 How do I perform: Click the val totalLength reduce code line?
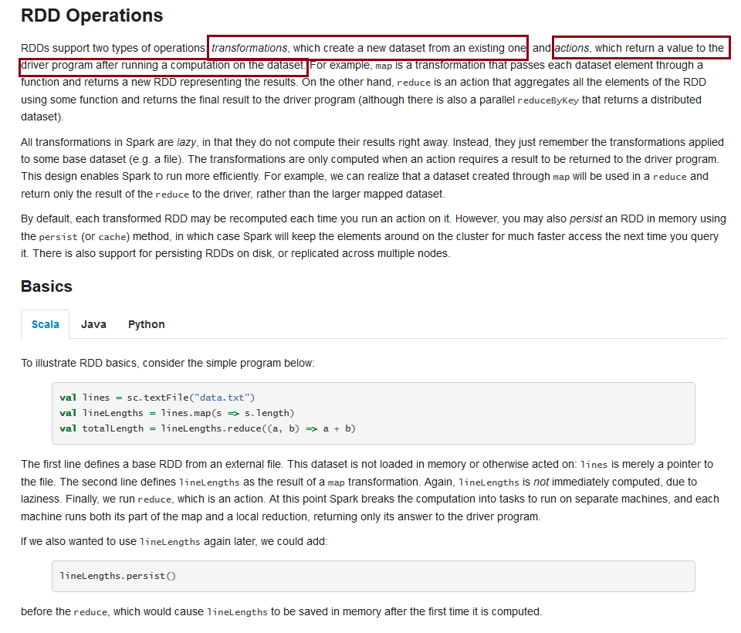207,428
